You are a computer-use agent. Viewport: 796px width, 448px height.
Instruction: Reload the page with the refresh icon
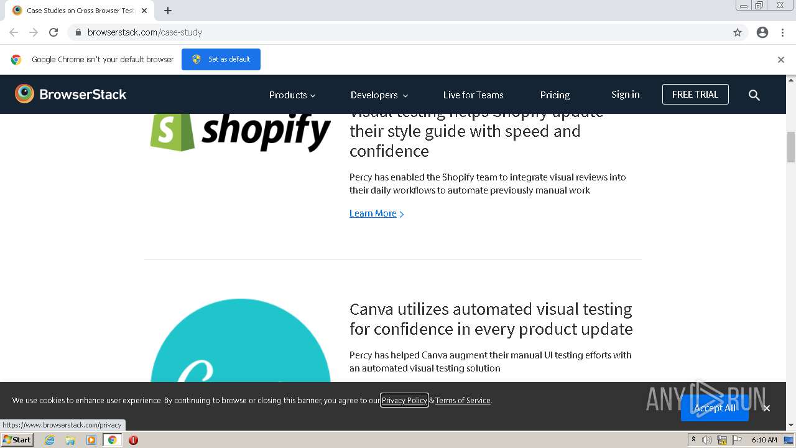click(x=53, y=32)
